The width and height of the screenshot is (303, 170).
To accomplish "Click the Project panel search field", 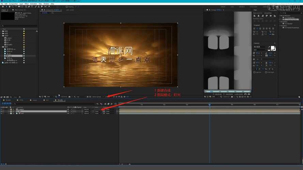I will (x=19, y=26).
